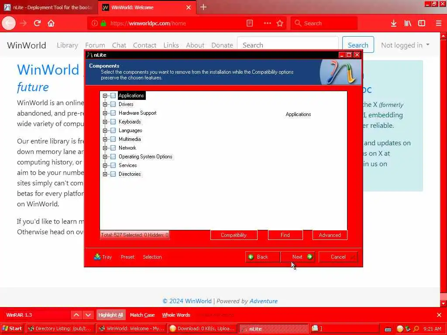The height and width of the screenshot is (335, 447).
Task: Expand the Services tree node
Action: click(105, 165)
